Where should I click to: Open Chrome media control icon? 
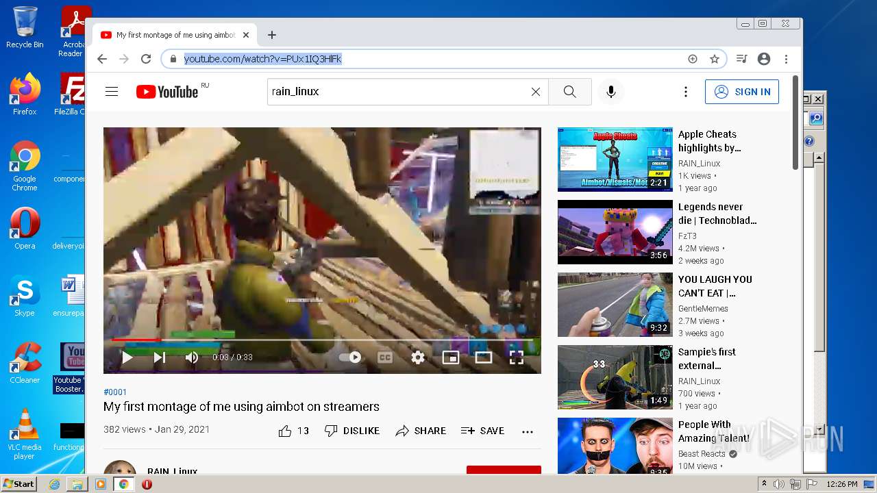tap(741, 59)
